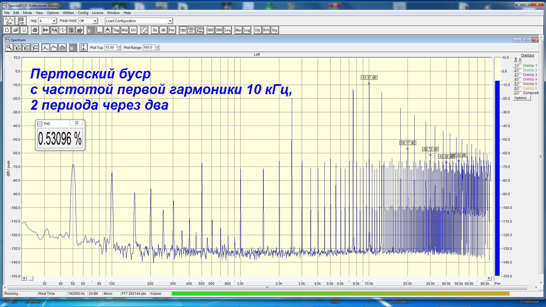Open the Utilities menu
Viewport: 546px width, 307px height.
coord(68,13)
